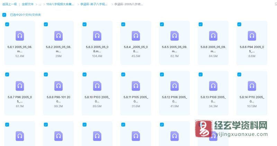Open 159八字视频大合集 breadcrumb folder
Image resolution: width=277 pixels, height=146 pixels.
(x=60, y=4)
